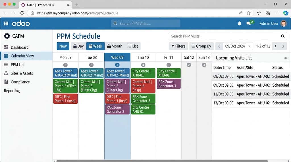Open the Filters options
This screenshot has width=291, height=162.
(x=178, y=46)
